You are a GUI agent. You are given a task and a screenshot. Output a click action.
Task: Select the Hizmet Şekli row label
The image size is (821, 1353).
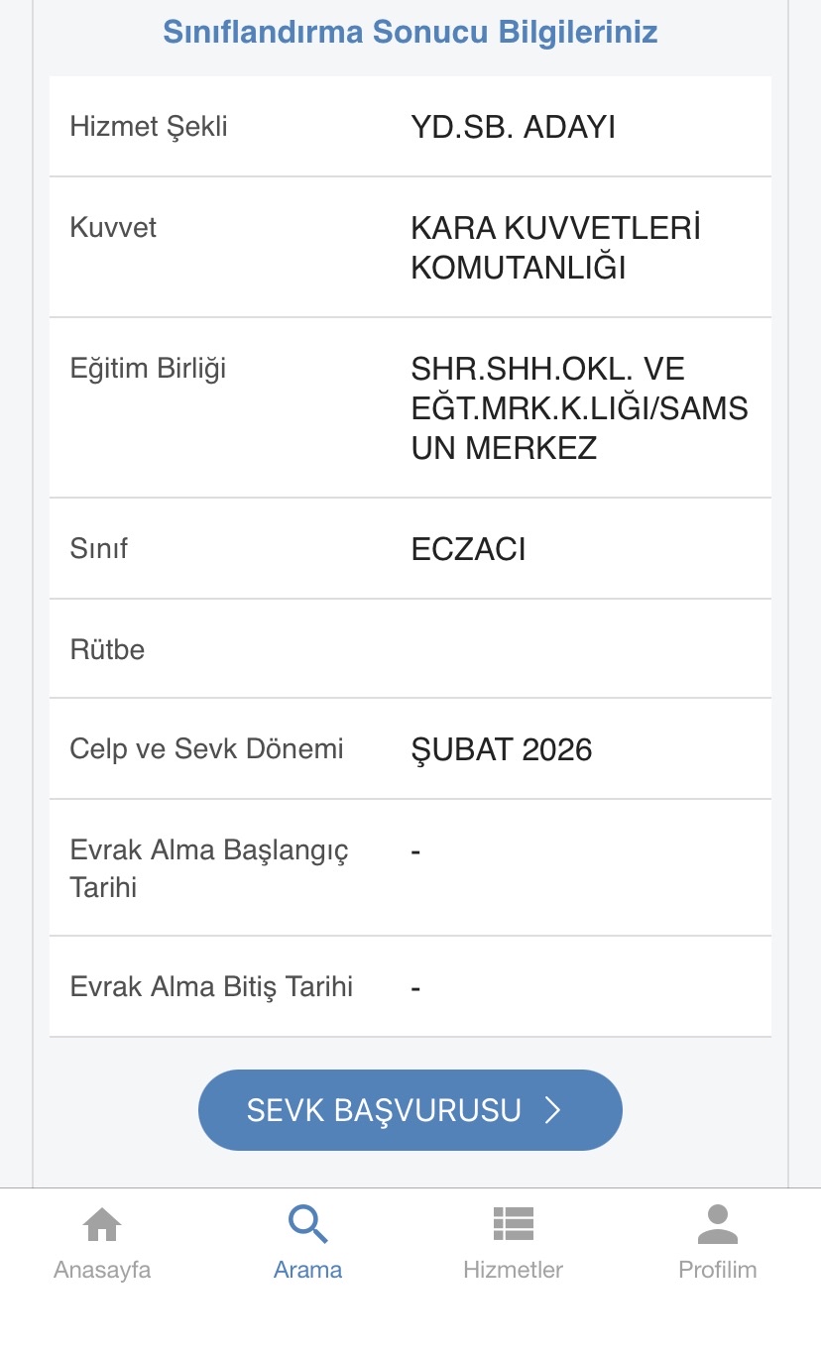[x=149, y=127]
